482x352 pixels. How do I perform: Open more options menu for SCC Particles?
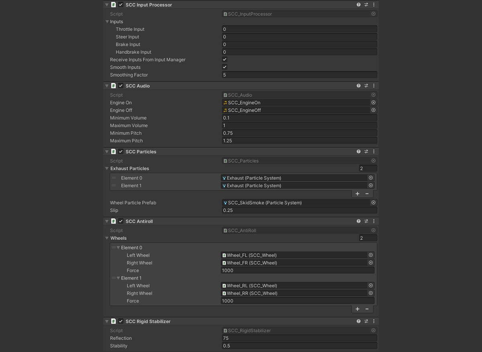[x=374, y=151]
